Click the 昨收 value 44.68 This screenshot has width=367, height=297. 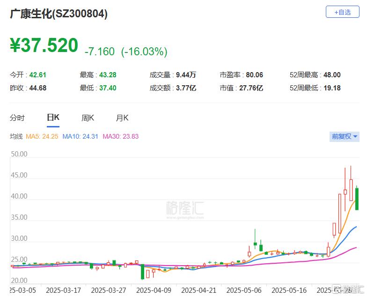37,88
